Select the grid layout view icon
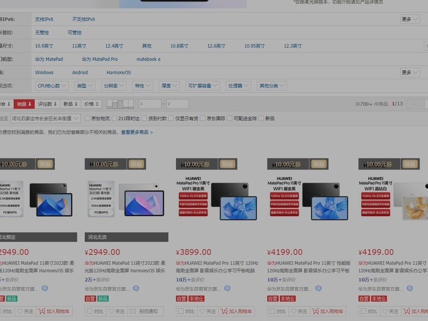Image resolution: width=428 pixels, height=321 pixels. coord(120,104)
